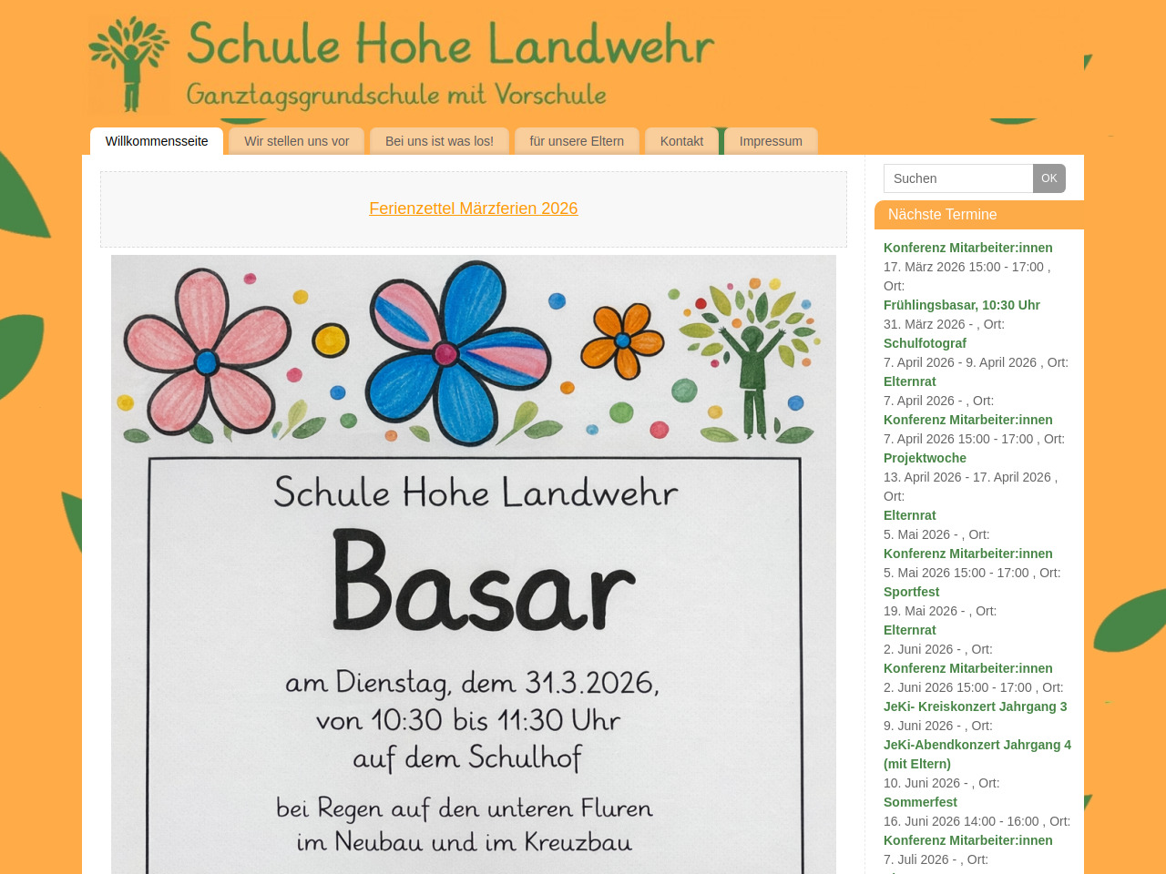Open the Kontakt page
This screenshot has width=1166, height=874.
(681, 141)
